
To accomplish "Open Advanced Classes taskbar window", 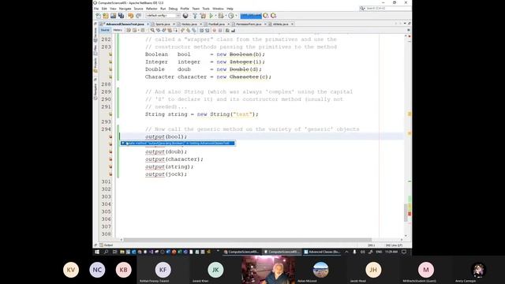I will tap(322, 252).
